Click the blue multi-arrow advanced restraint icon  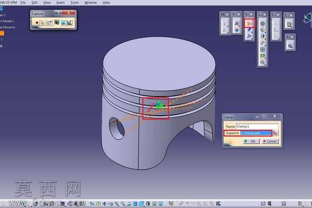coord(249,36)
